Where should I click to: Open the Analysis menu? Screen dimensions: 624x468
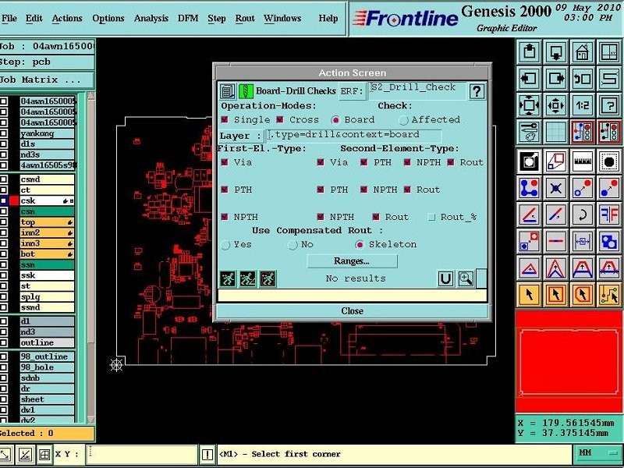(x=151, y=19)
